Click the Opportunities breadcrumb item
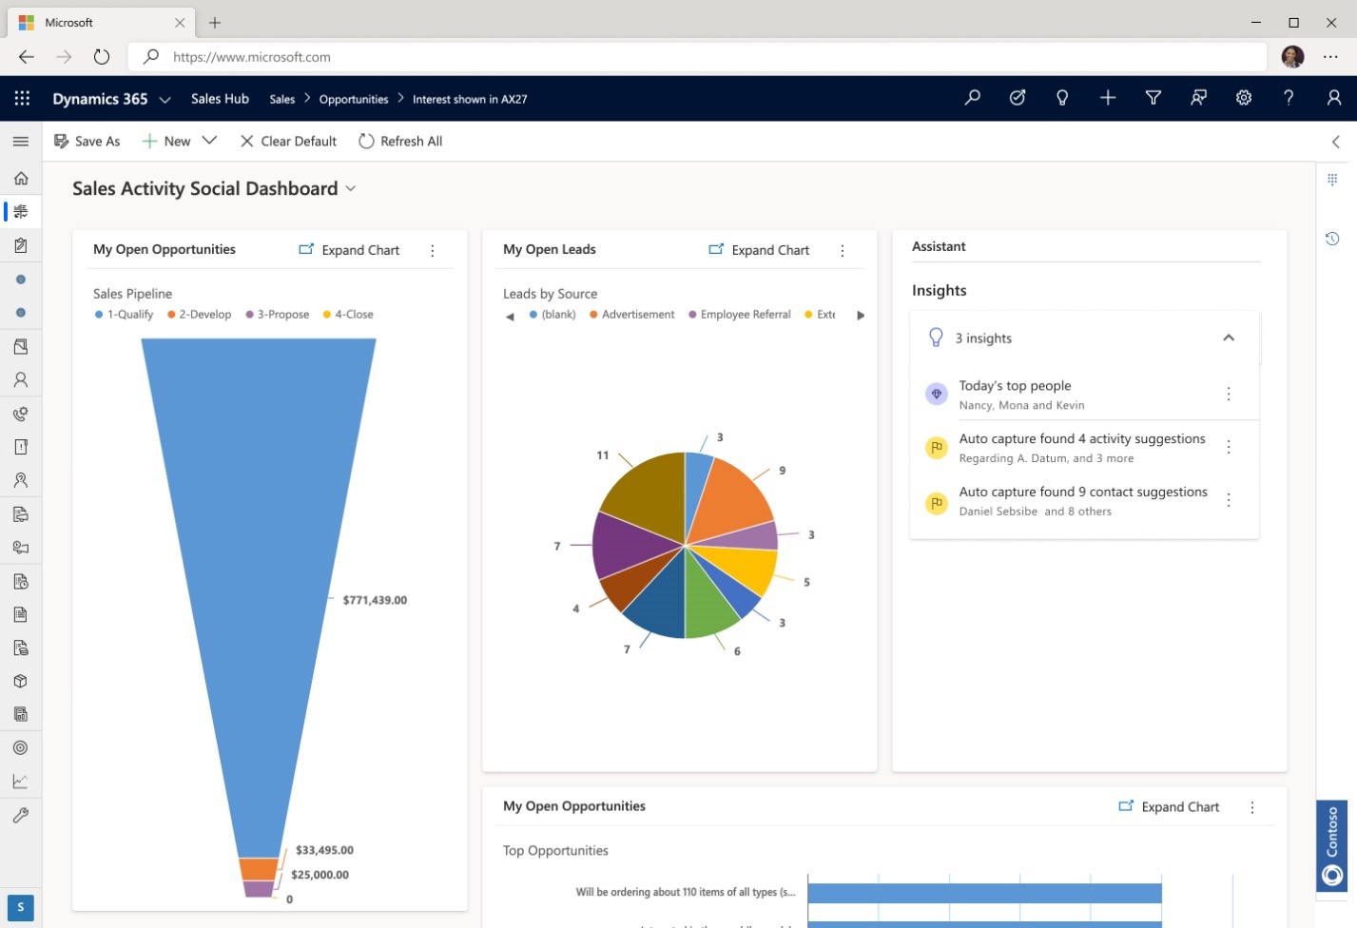 [353, 99]
